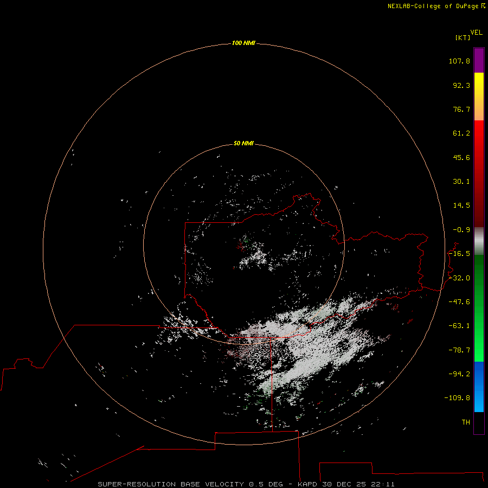The width and height of the screenshot is (488, 488).
Task: Click the purple segment of the color bar
Action: click(x=479, y=60)
